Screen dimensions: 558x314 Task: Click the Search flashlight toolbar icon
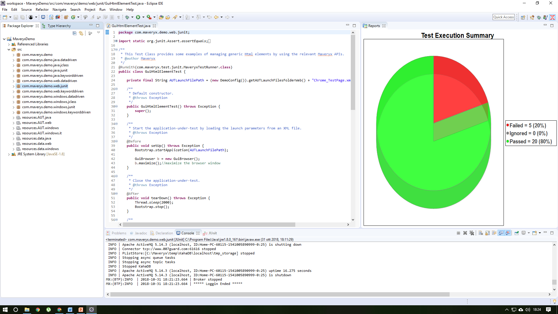click(x=175, y=17)
